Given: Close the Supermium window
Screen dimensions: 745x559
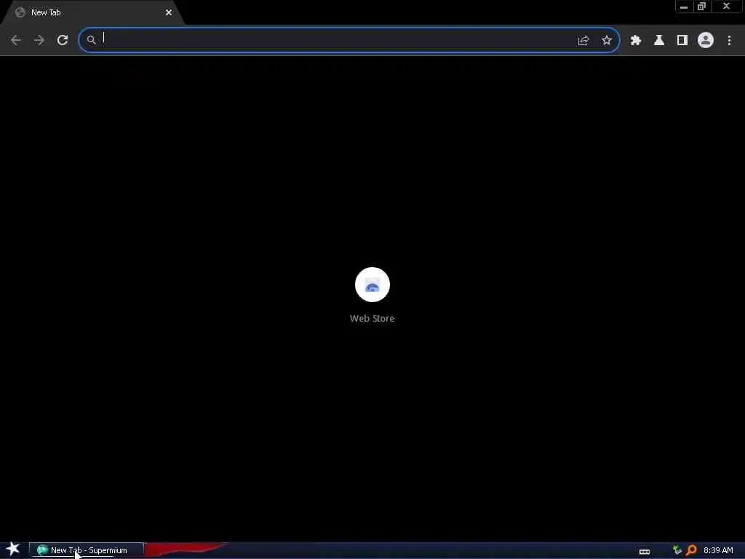Looking at the screenshot, I should [x=727, y=7].
